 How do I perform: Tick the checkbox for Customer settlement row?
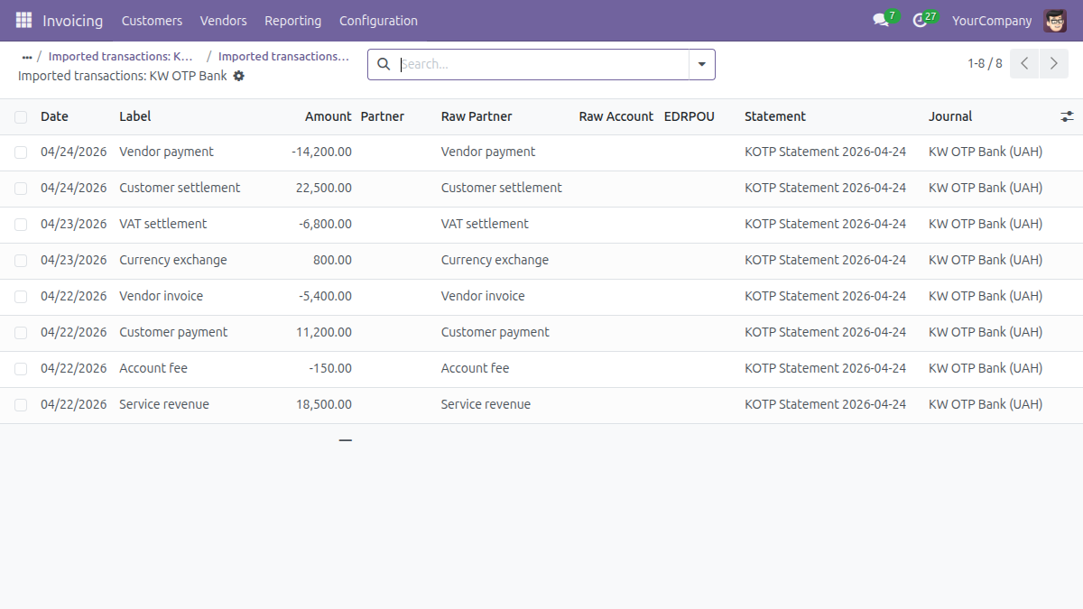coord(21,189)
